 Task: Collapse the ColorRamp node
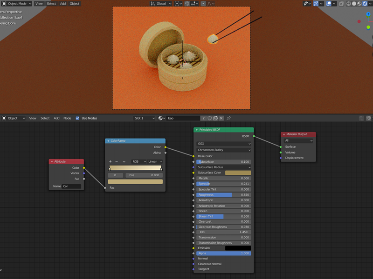(108, 141)
